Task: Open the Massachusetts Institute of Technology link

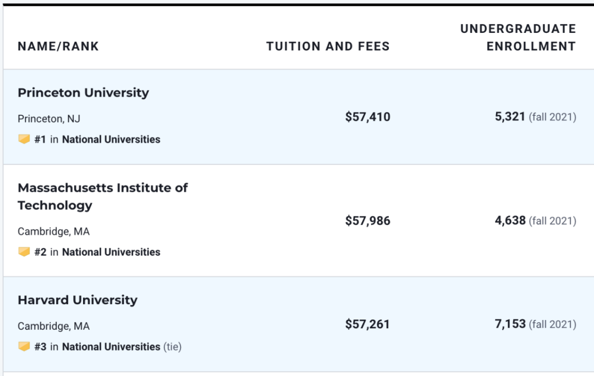Action: pyautogui.click(x=103, y=197)
